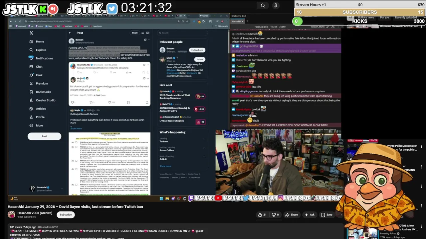Reload the page in the streamed browser
Screen dimensions: 426x239
pyautogui.click(x=20, y=21)
